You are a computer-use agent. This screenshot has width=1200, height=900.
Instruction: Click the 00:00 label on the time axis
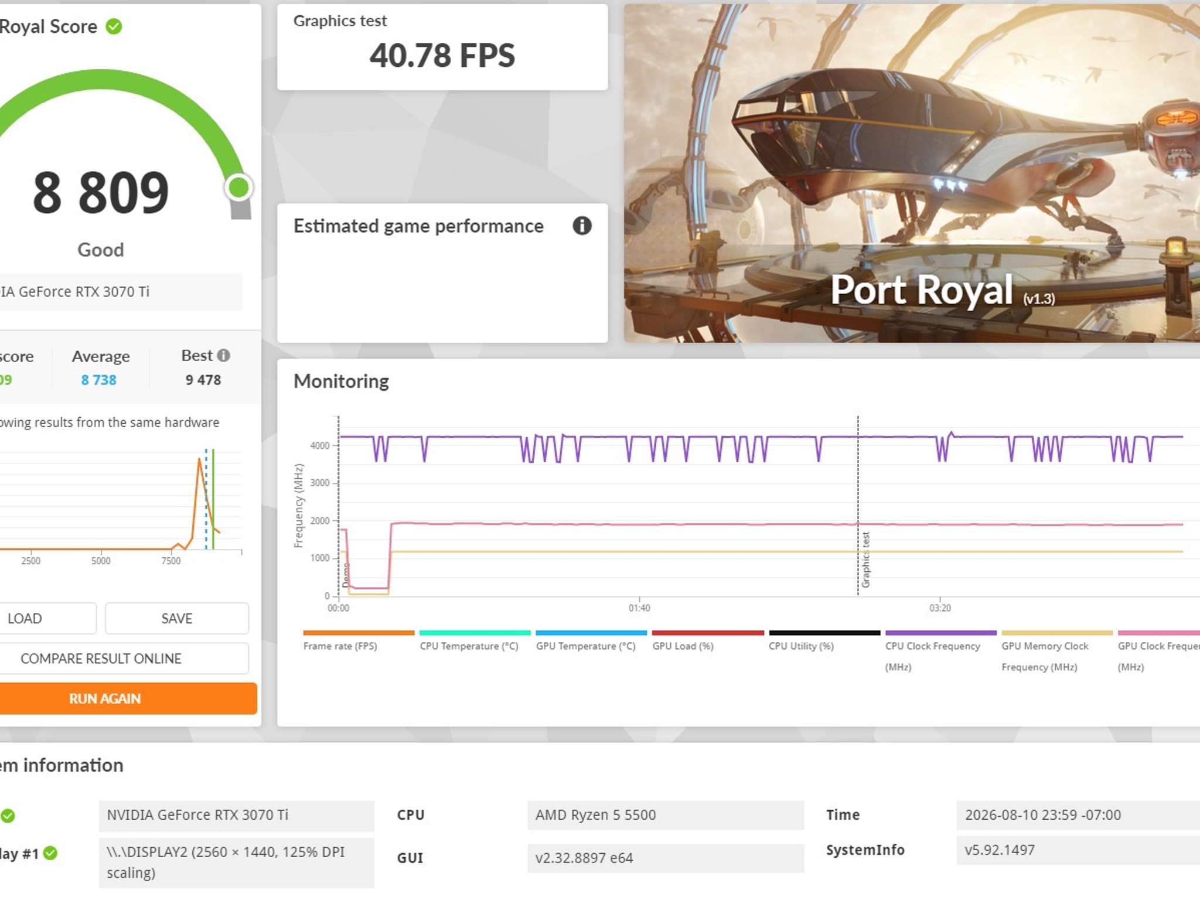[x=338, y=608]
